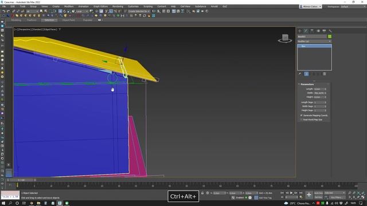Click the Windows Start button
Screen dimensions: 367x206
click(x=3, y=203)
